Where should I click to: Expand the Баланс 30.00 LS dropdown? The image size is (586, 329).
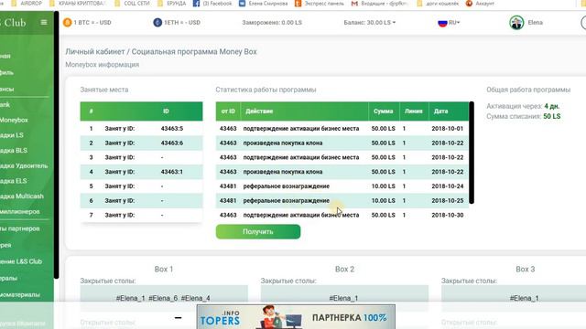(370, 22)
